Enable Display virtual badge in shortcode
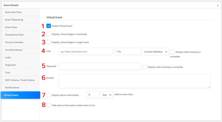 pyautogui.click(x=48, y=34)
